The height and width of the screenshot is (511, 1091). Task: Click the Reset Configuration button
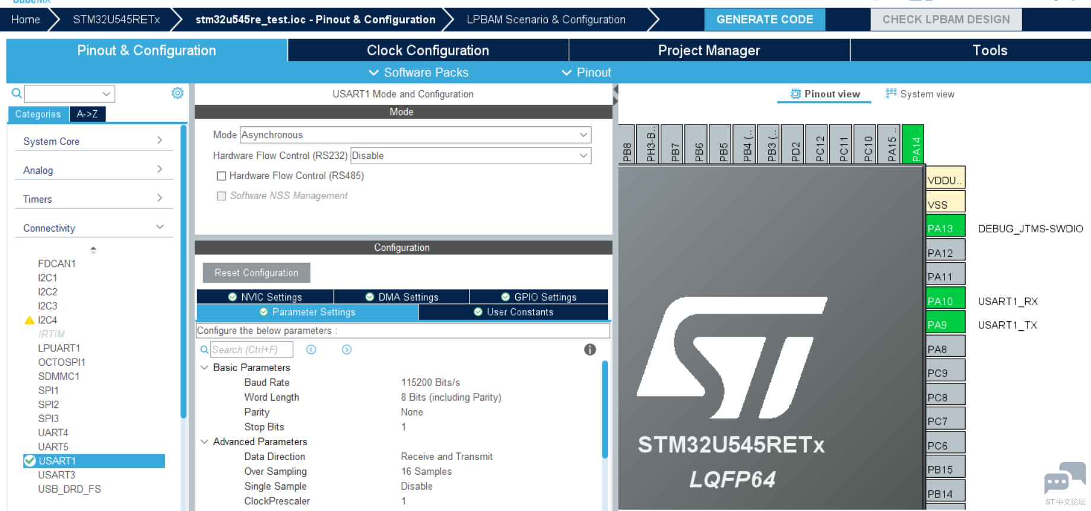(256, 273)
